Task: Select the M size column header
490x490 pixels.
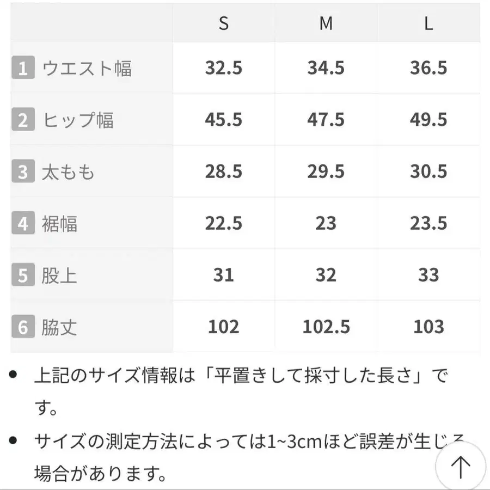Action: (326, 23)
